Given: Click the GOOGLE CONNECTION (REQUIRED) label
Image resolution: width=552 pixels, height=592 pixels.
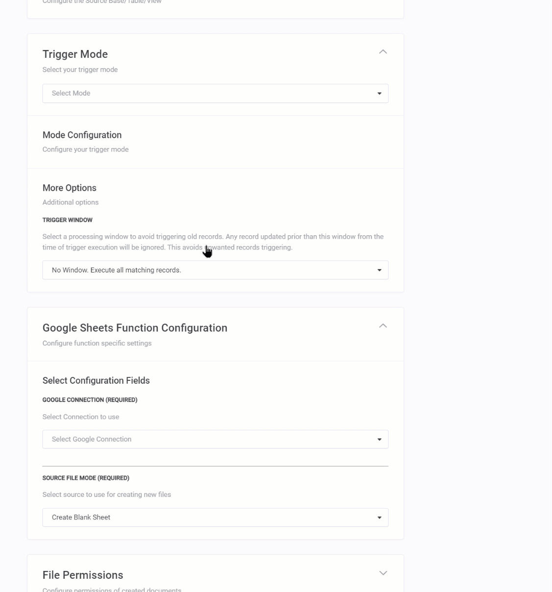Looking at the screenshot, I should [90, 400].
